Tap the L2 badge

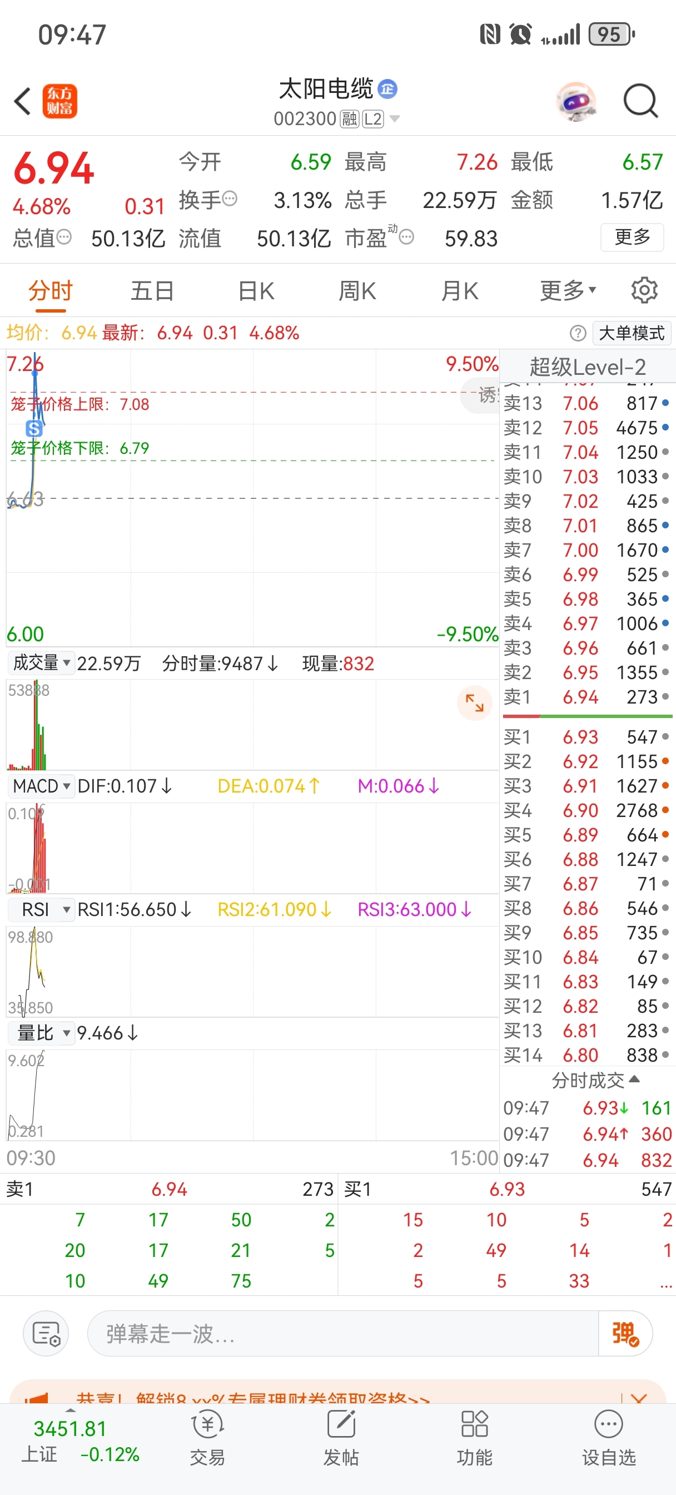(373, 119)
